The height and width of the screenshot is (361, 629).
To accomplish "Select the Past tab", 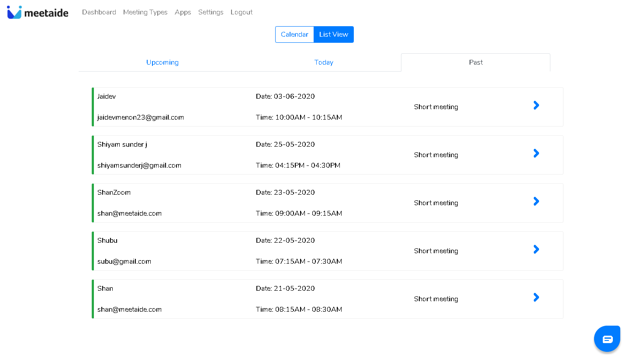I will [476, 62].
